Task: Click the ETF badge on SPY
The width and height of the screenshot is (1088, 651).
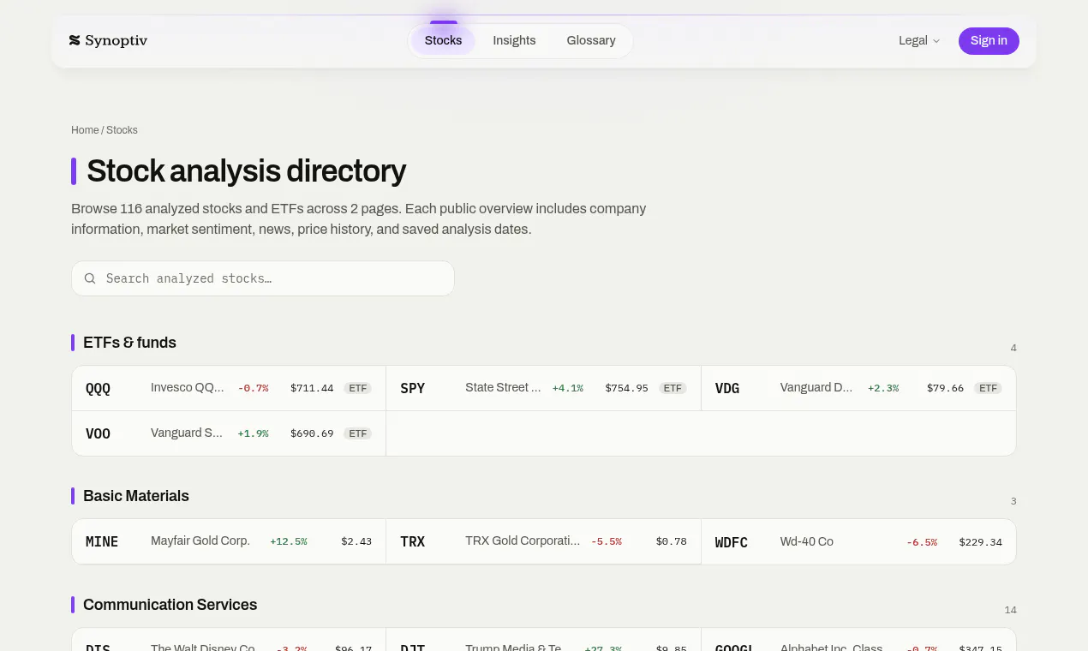Action: 673,388
